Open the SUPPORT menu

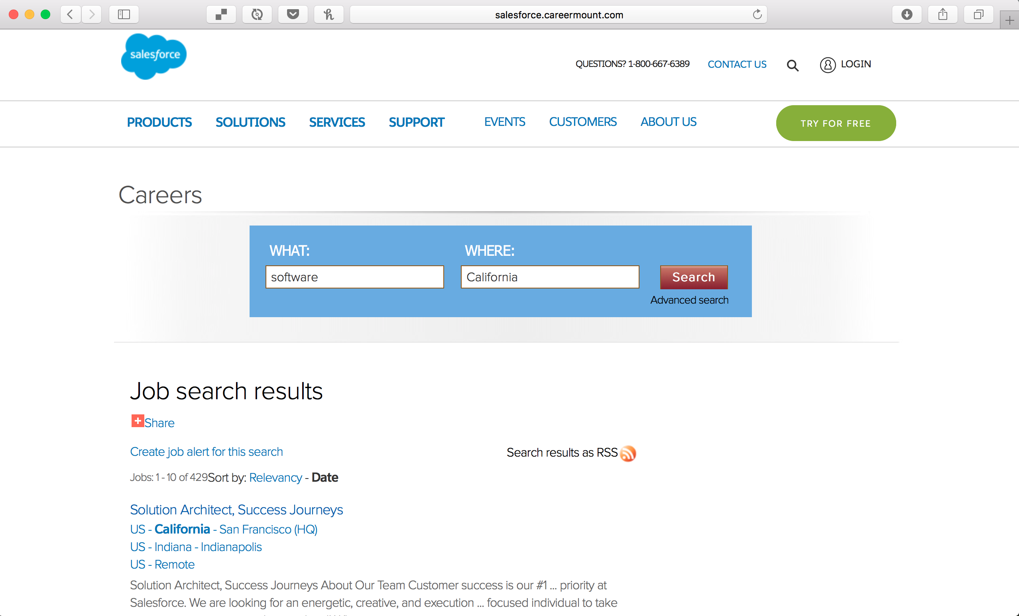[417, 122]
